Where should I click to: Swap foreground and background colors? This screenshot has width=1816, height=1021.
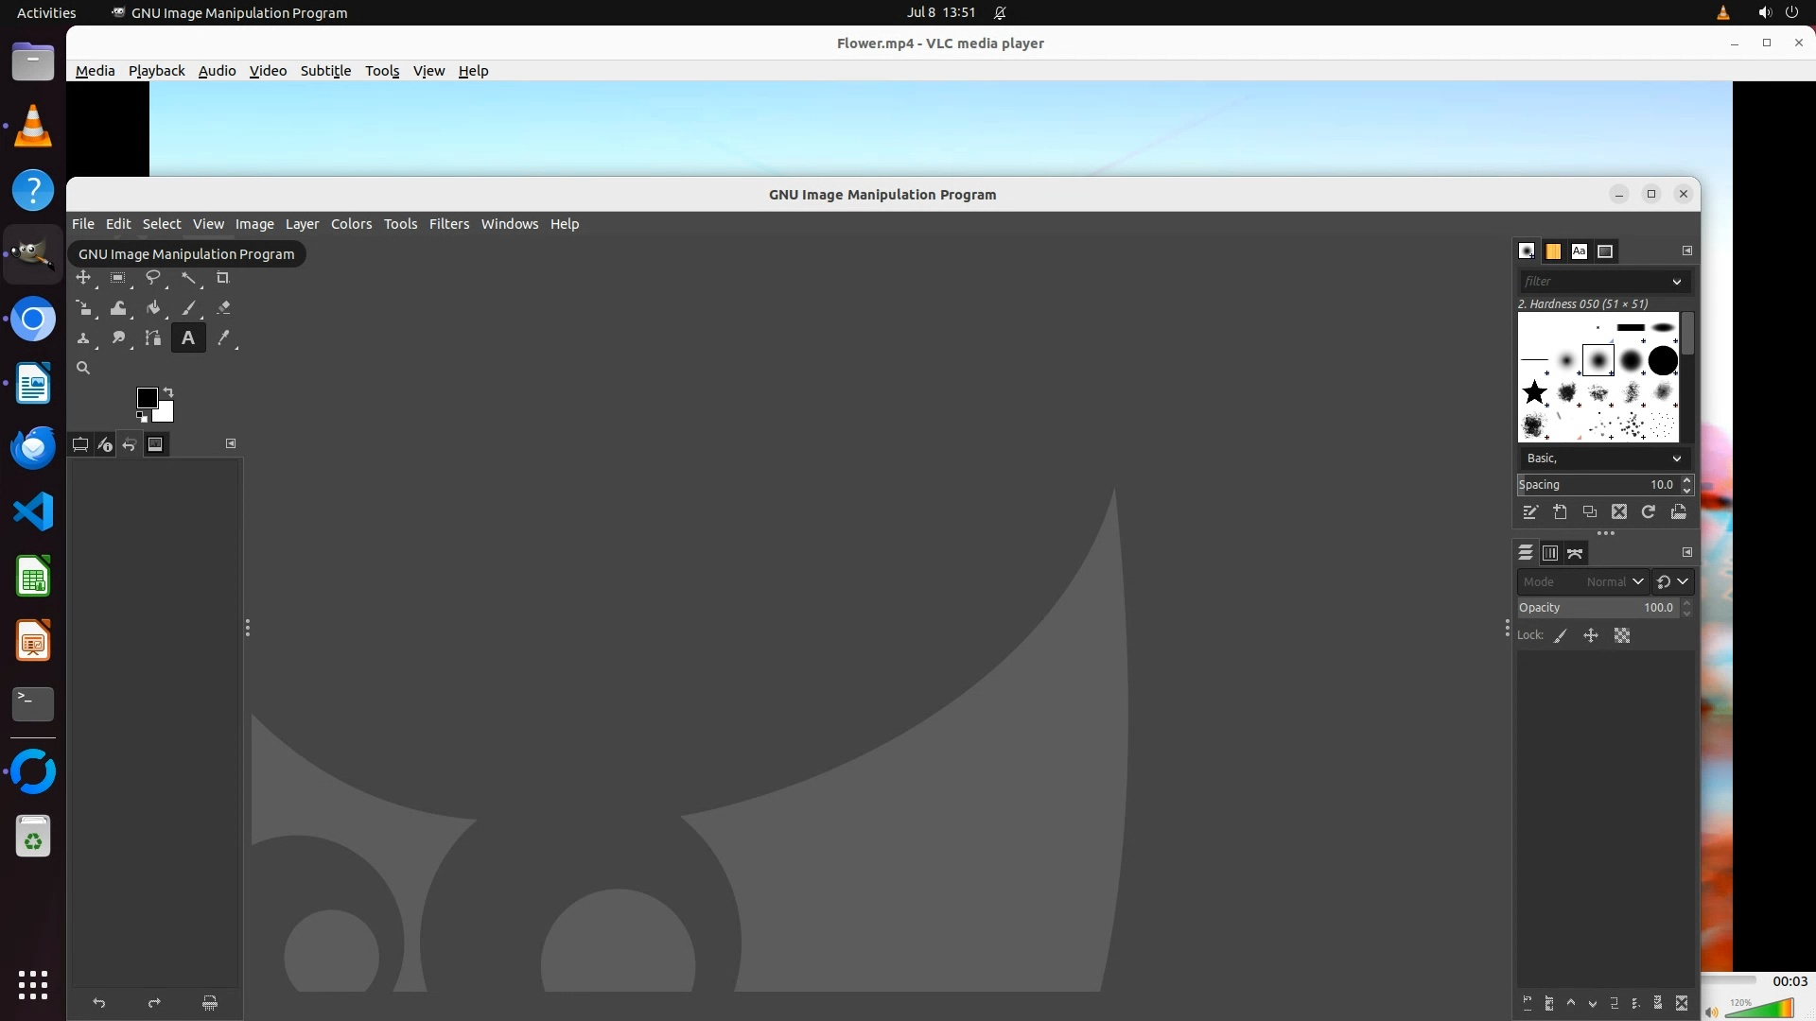coord(168,391)
